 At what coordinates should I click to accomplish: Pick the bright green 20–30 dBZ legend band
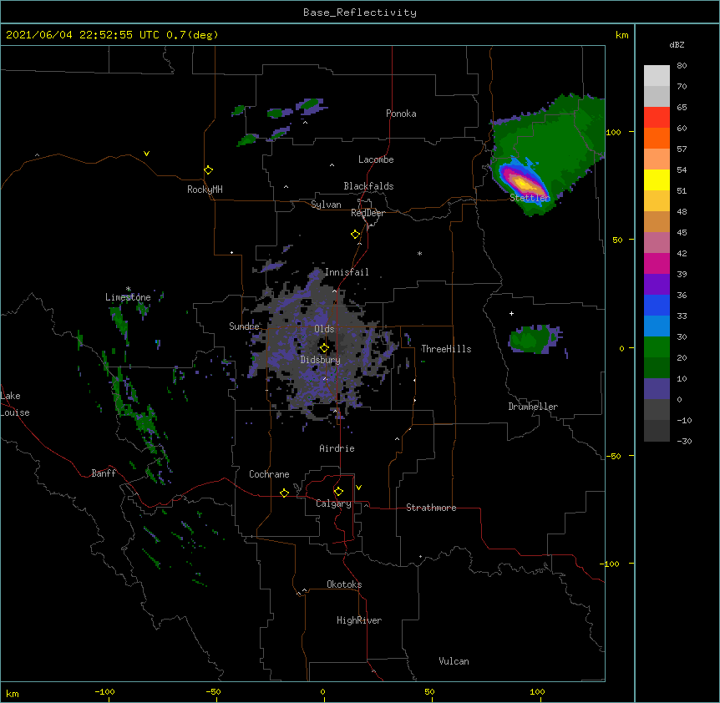(x=657, y=347)
